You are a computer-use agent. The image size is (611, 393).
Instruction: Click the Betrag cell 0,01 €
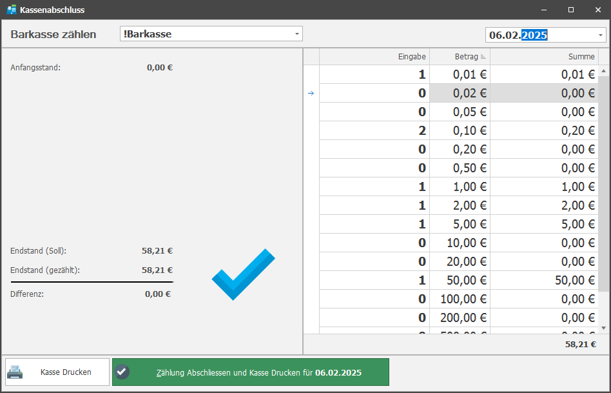[x=460, y=75]
